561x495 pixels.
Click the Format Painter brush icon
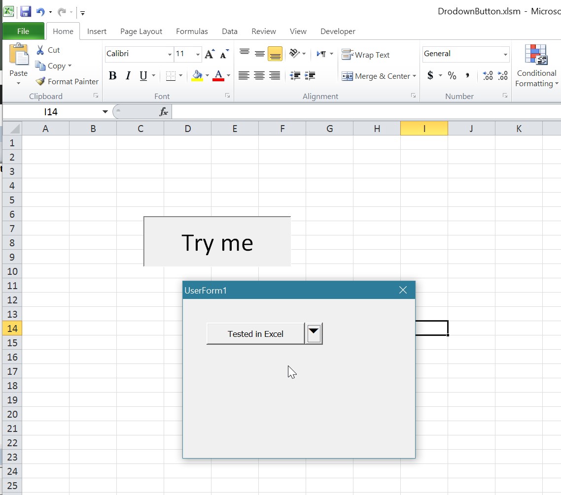[40, 82]
